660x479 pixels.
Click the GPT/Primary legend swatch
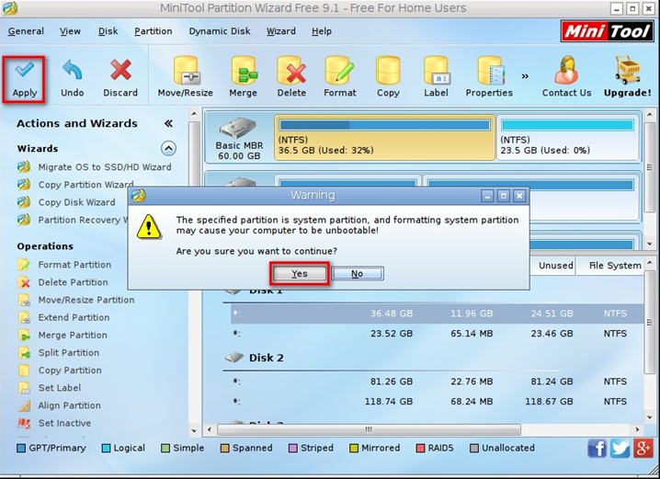coord(21,449)
